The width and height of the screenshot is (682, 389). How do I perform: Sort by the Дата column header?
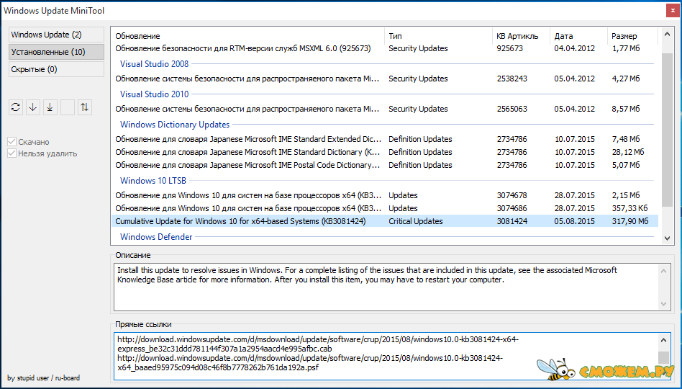pos(578,36)
